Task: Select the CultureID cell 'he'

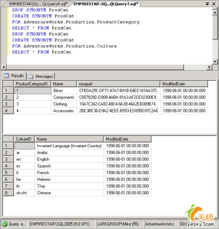Action: (x=24, y=179)
